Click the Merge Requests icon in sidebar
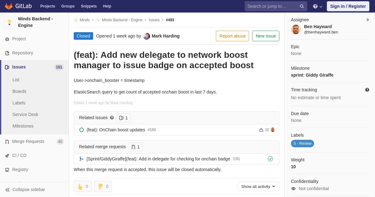 [7, 142]
